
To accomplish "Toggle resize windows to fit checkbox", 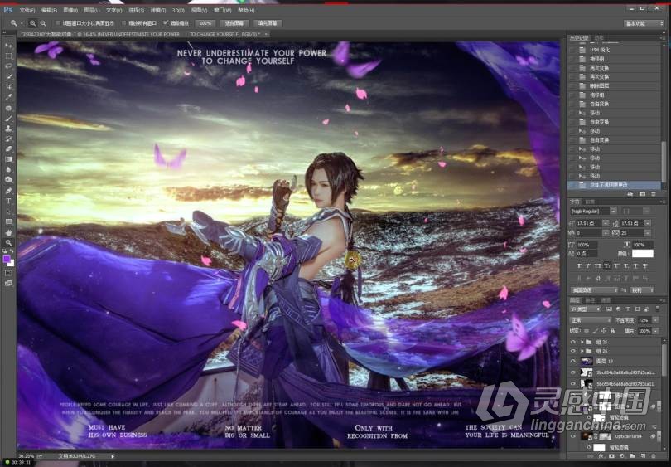I will click(58, 23).
